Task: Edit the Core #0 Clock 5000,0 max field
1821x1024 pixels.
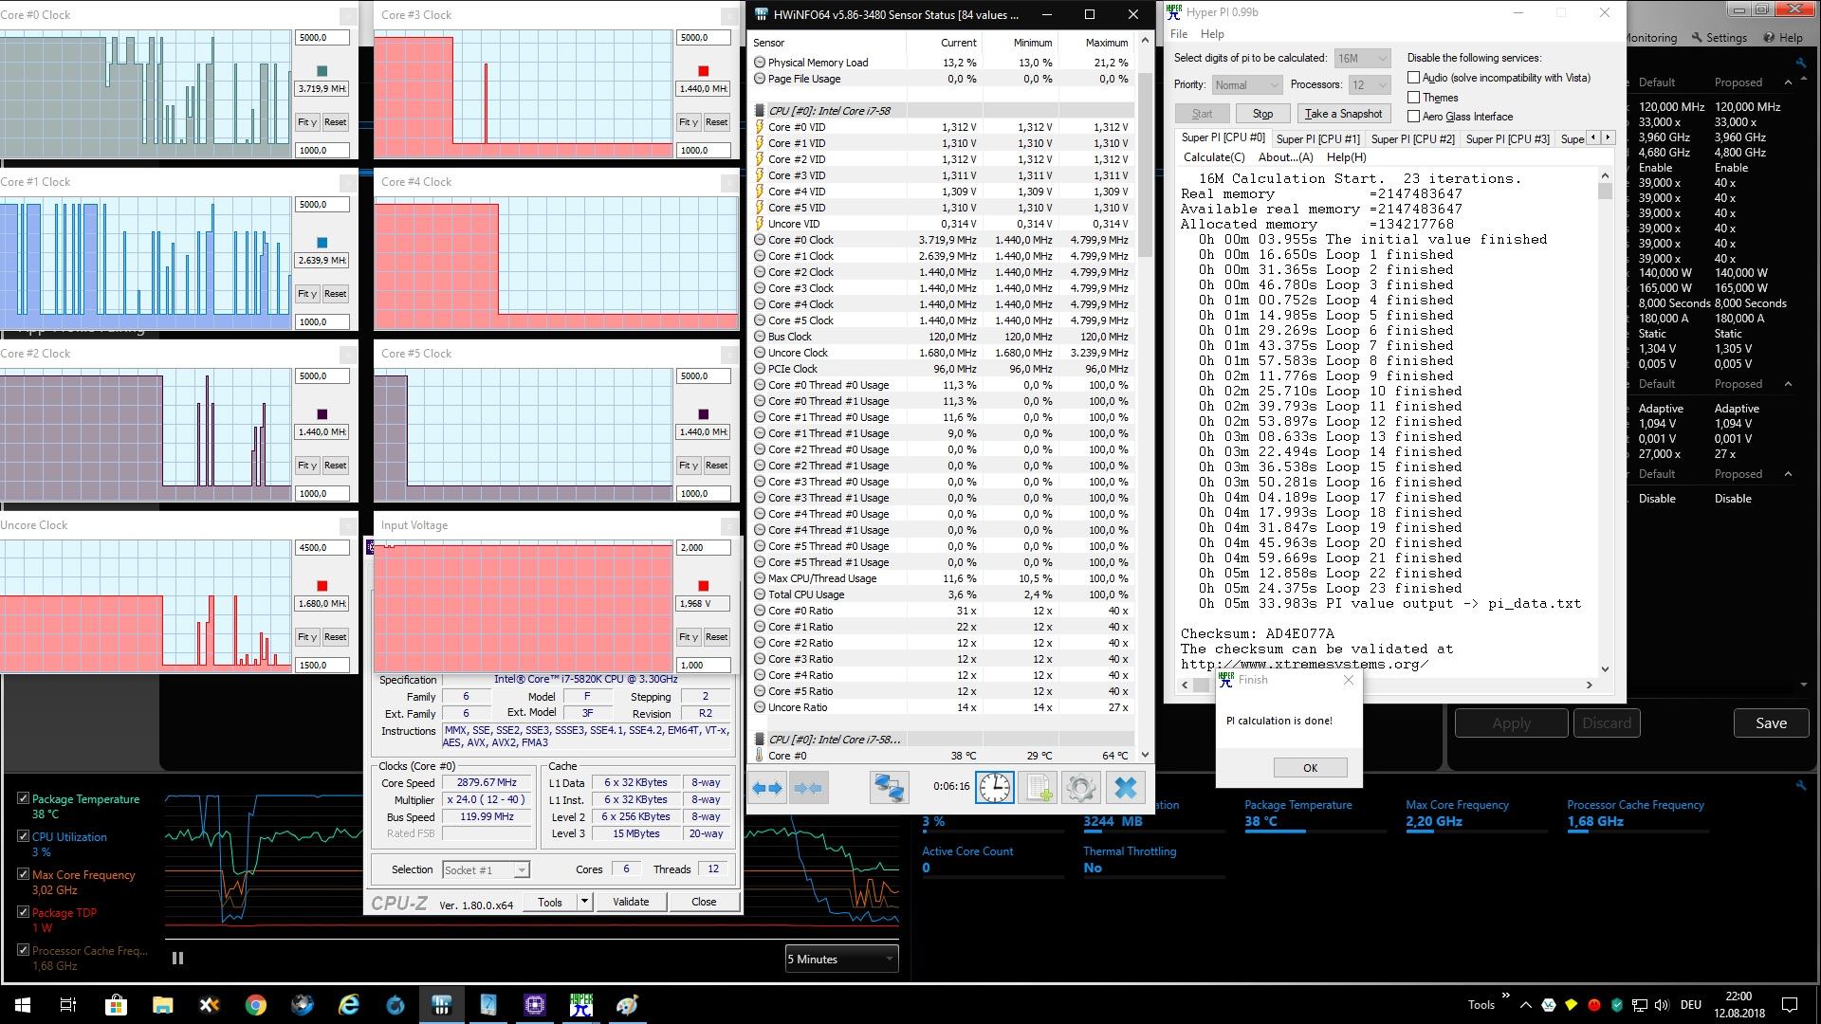Action: point(322,38)
